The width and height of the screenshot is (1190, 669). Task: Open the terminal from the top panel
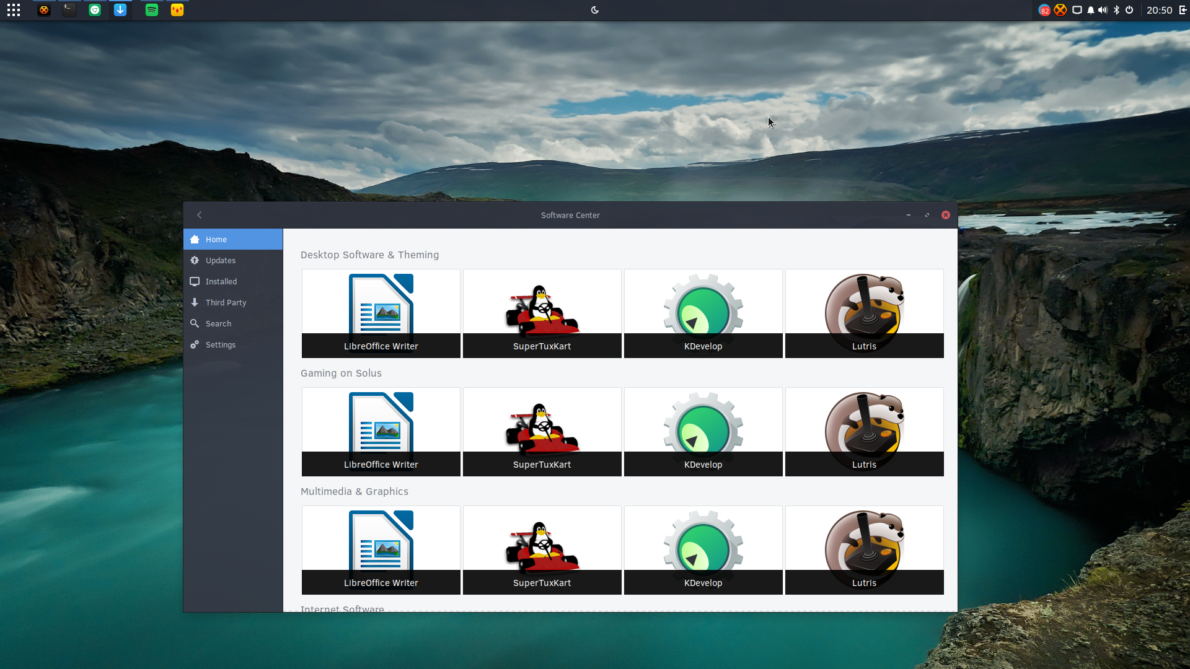pyautogui.click(x=69, y=10)
